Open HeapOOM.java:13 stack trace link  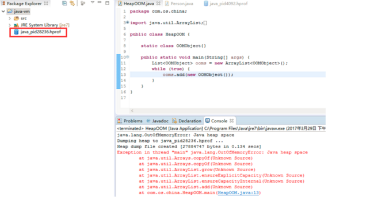pos(238,192)
